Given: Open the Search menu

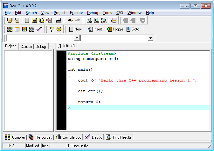Looking at the screenshot, I should [x=31, y=13].
